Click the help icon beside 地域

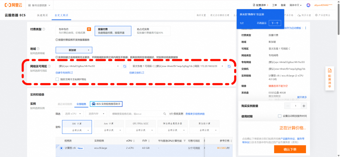point(38,49)
